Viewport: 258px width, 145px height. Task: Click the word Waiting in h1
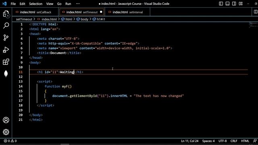point(67,72)
